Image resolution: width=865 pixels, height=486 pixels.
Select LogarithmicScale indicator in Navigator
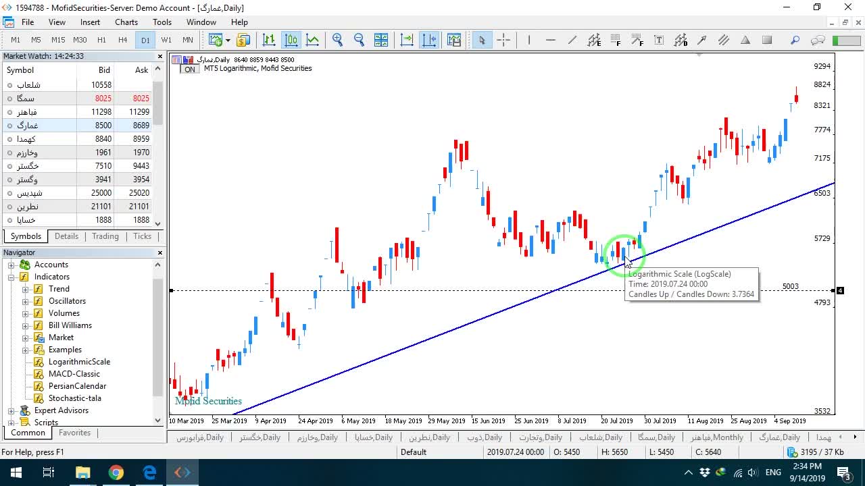(79, 362)
